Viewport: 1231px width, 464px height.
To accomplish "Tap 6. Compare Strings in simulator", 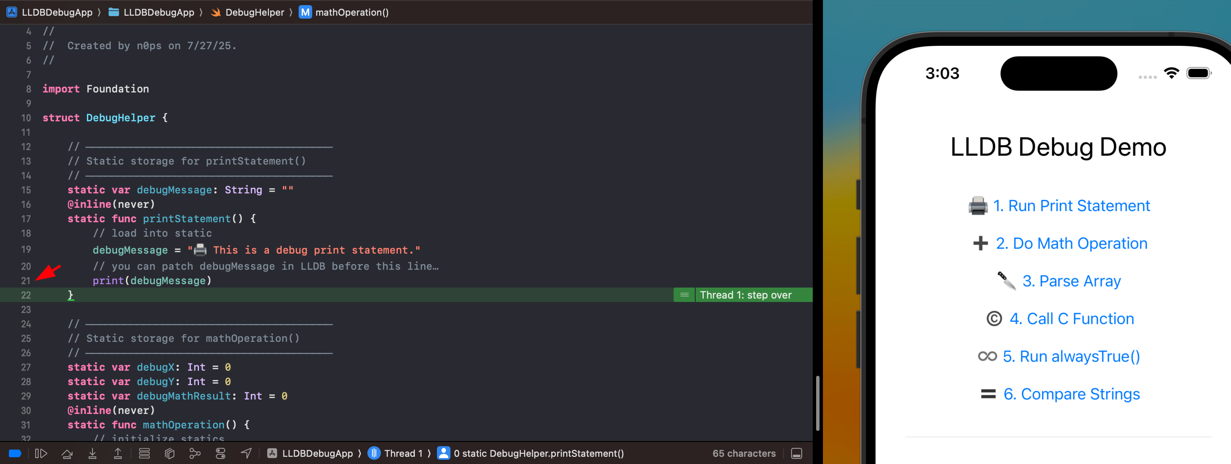I will coord(1071,394).
